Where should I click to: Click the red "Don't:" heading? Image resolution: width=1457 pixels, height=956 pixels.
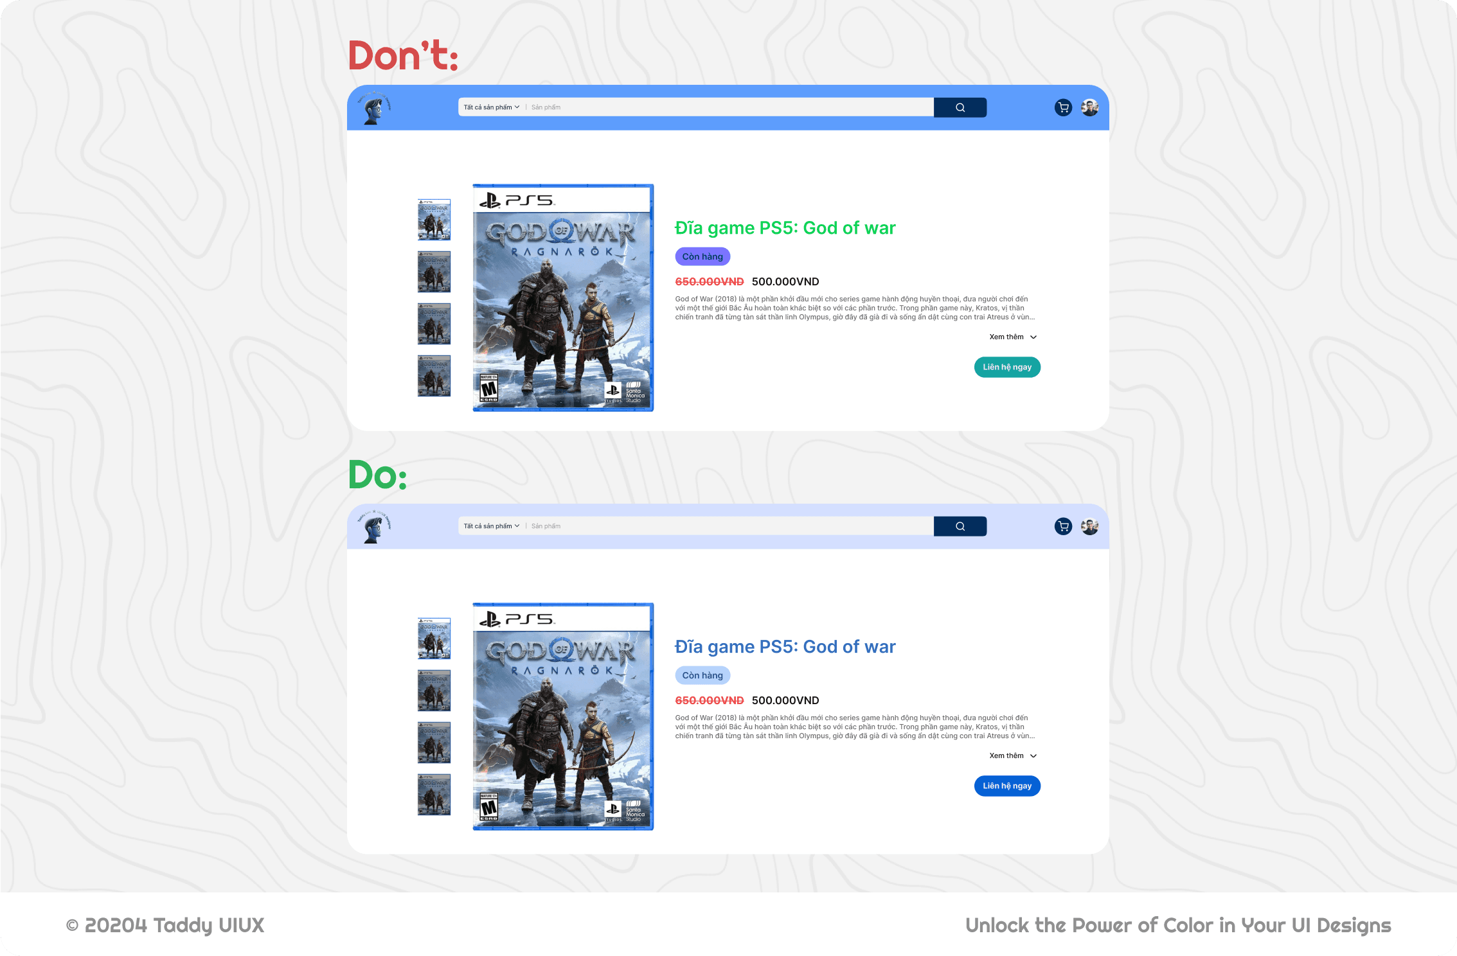click(403, 55)
